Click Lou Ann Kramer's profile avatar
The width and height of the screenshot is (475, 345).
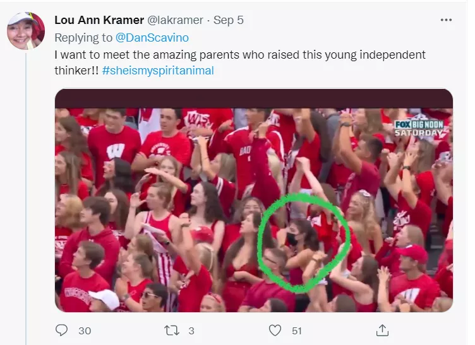coord(26,31)
